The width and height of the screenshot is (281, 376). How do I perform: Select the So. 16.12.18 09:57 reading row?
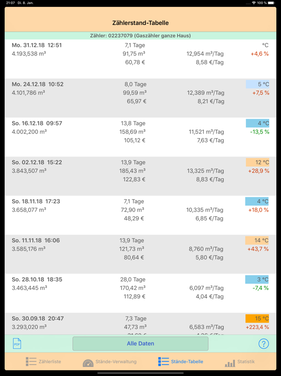click(x=140, y=136)
